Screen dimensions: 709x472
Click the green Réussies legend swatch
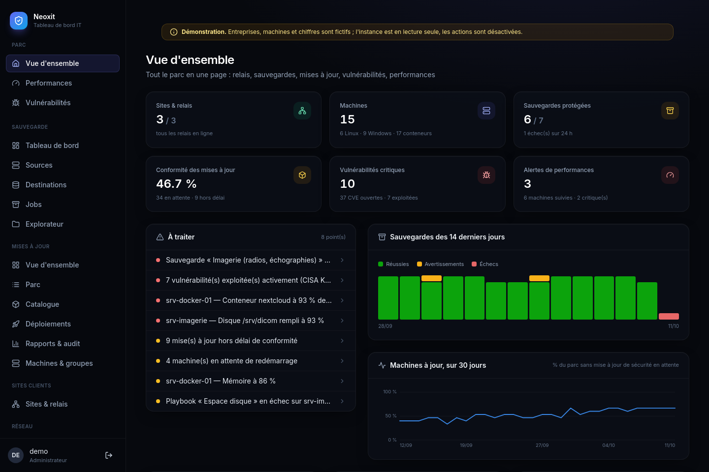coord(381,264)
